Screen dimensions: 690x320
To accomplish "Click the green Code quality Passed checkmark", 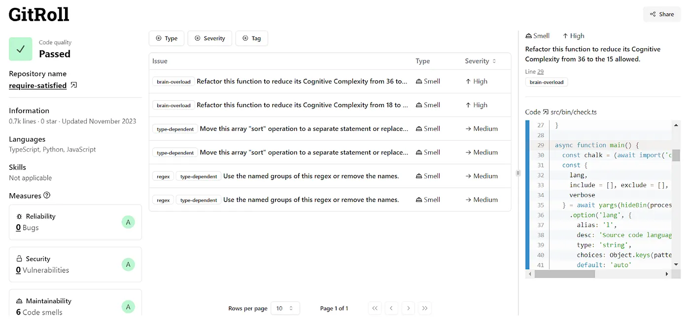I will pyautogui.click(x=21, y=49).
